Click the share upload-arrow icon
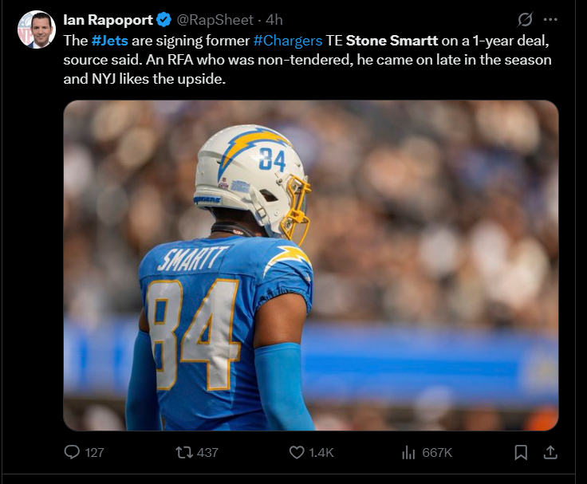 pos(550,452)
